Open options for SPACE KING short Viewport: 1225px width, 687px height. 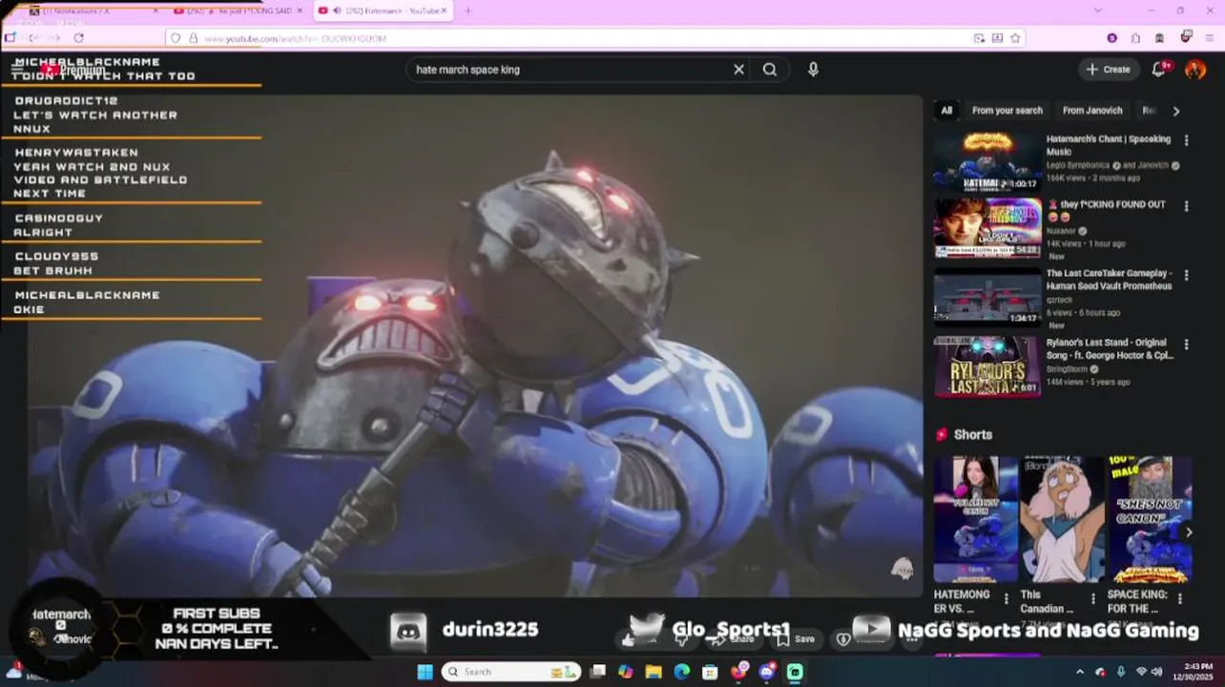1180,598
